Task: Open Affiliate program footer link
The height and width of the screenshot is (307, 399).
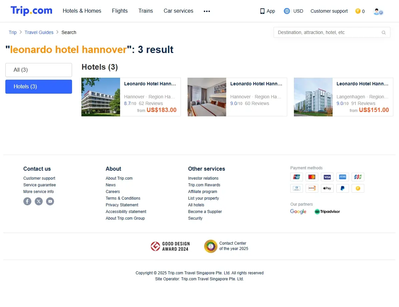Action: [x=203, y=192]
